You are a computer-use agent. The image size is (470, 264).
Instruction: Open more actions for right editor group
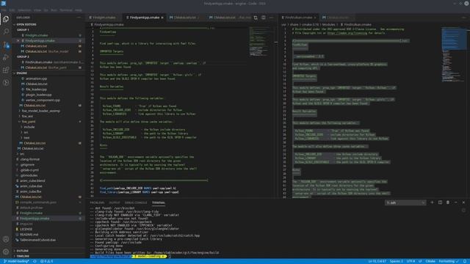click(463, 18)
